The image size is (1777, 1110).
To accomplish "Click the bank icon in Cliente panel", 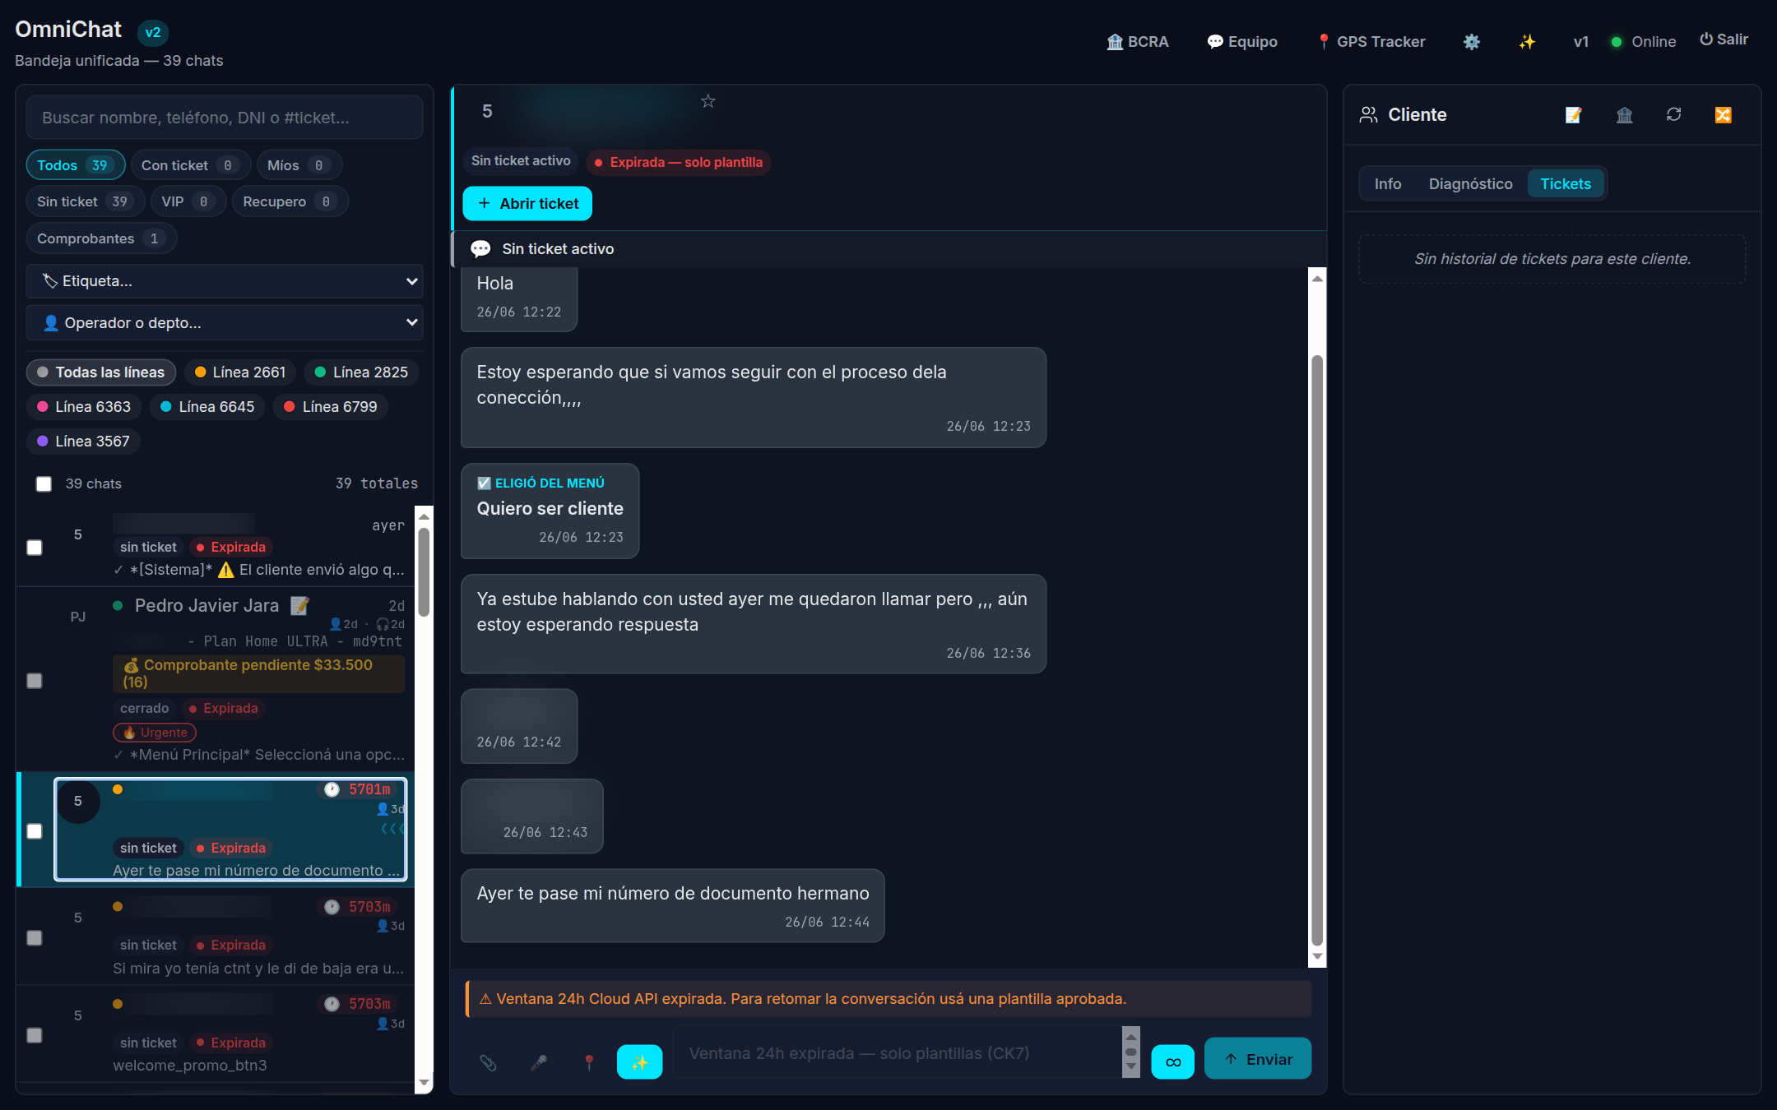I will point(1624,115).
